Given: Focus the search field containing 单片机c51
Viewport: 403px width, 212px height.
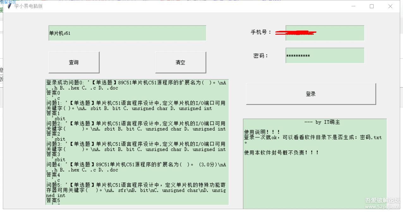Looking at the screenshot, I should click(127, 33).
